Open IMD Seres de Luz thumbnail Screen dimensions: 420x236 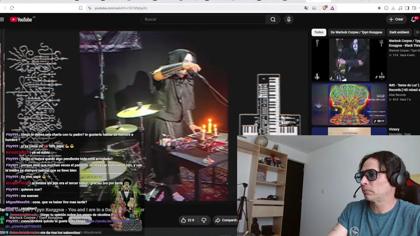click(349, 104)
